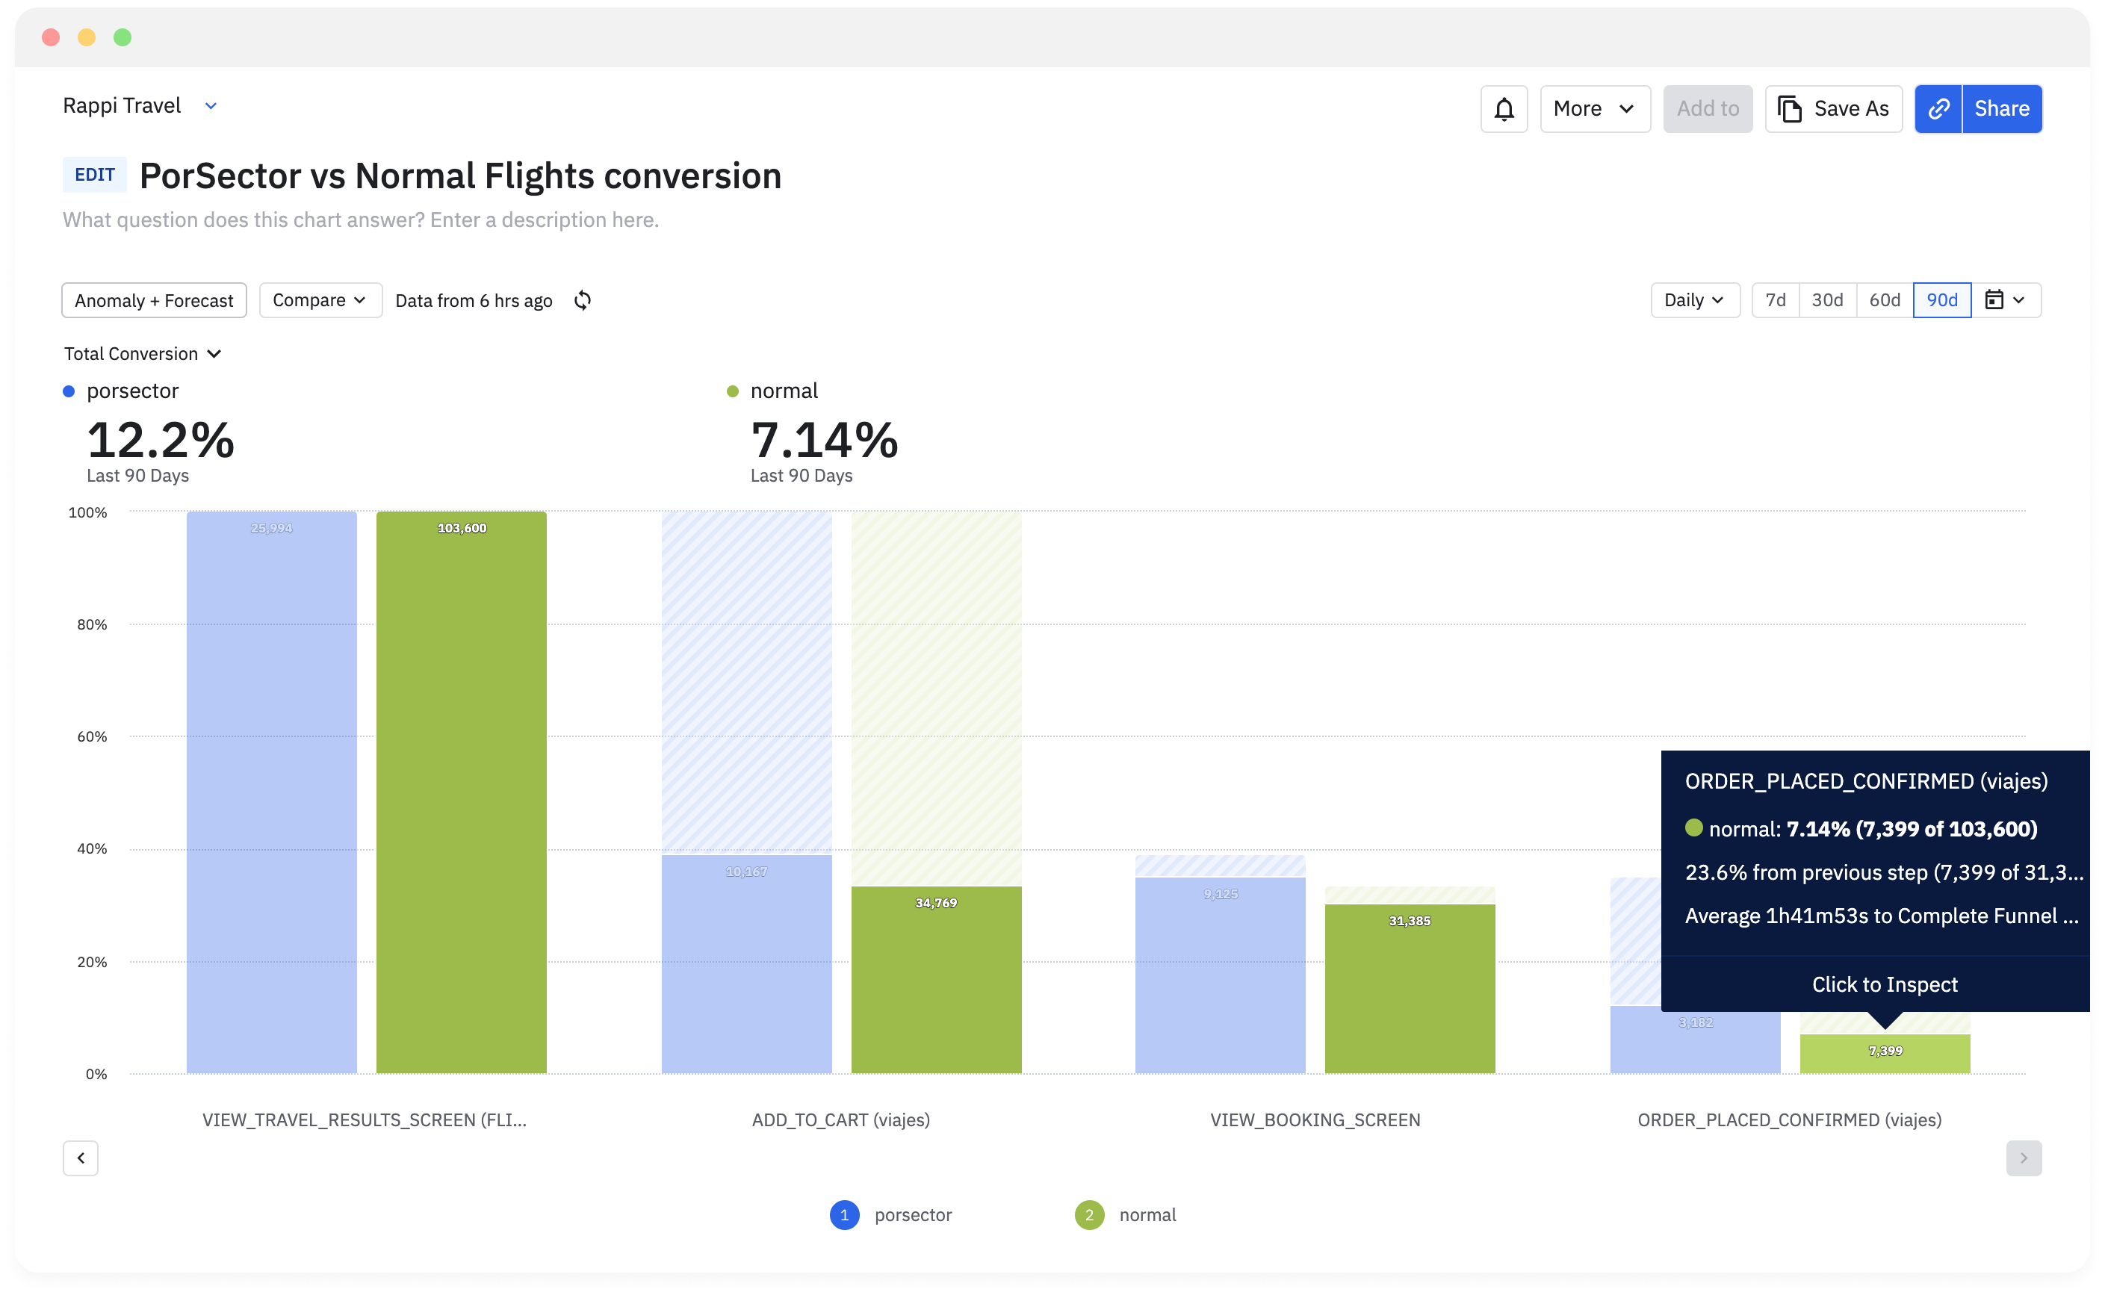
Task: Expand the More menu
Action: tap(1595, 109)
